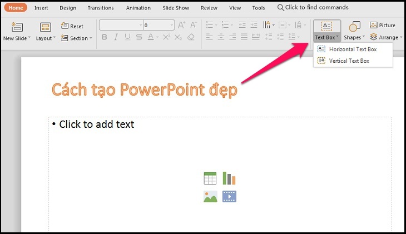406x234 pixels.
Task: Click the text direction icon
Action: (x=267, y=25)
